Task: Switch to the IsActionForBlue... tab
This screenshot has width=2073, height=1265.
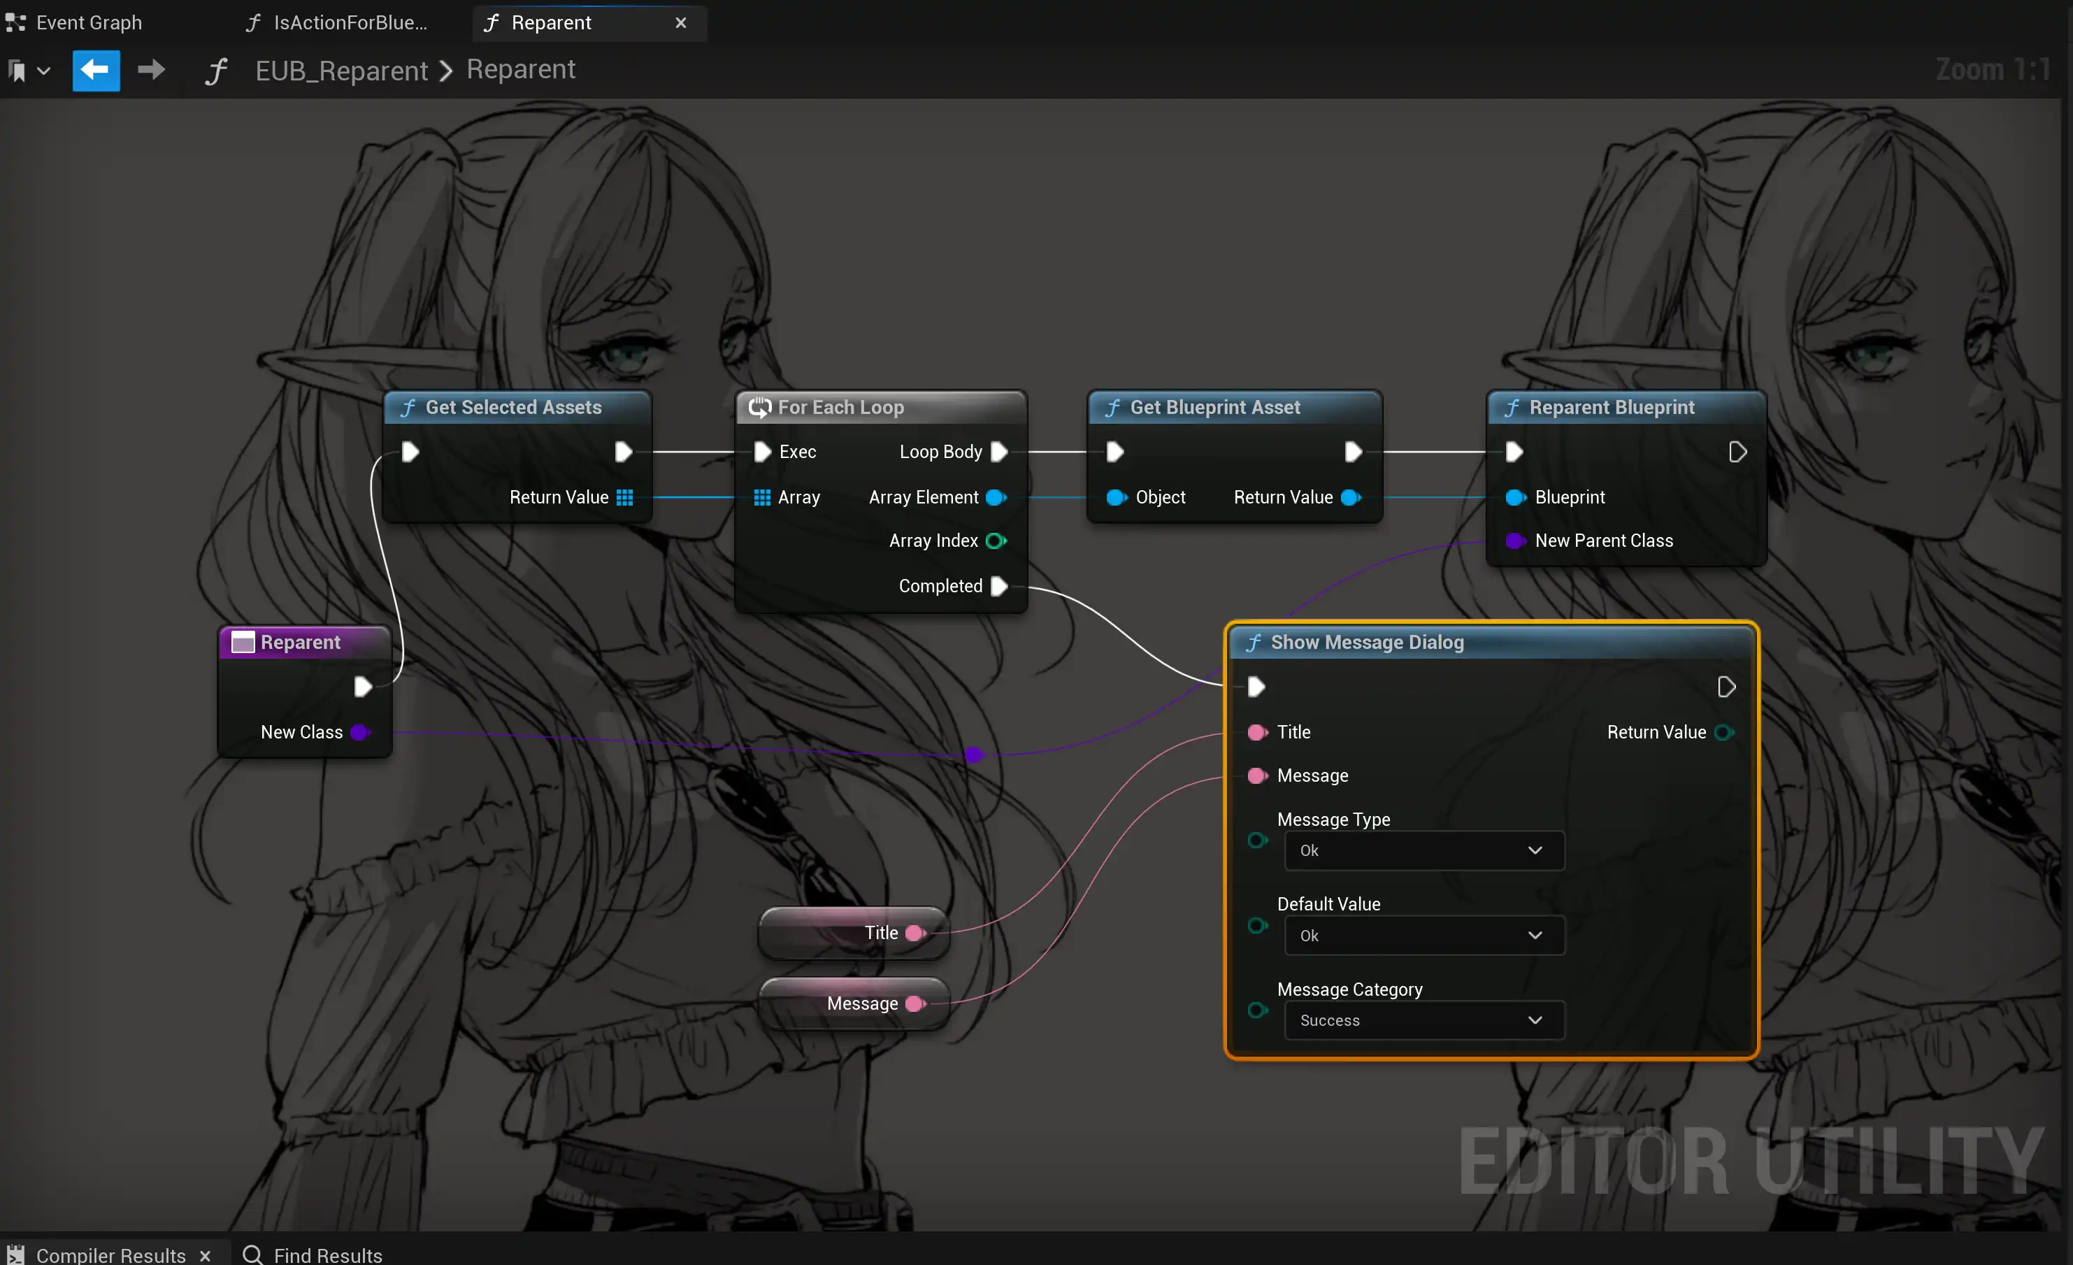Action: tap(349, 22)
